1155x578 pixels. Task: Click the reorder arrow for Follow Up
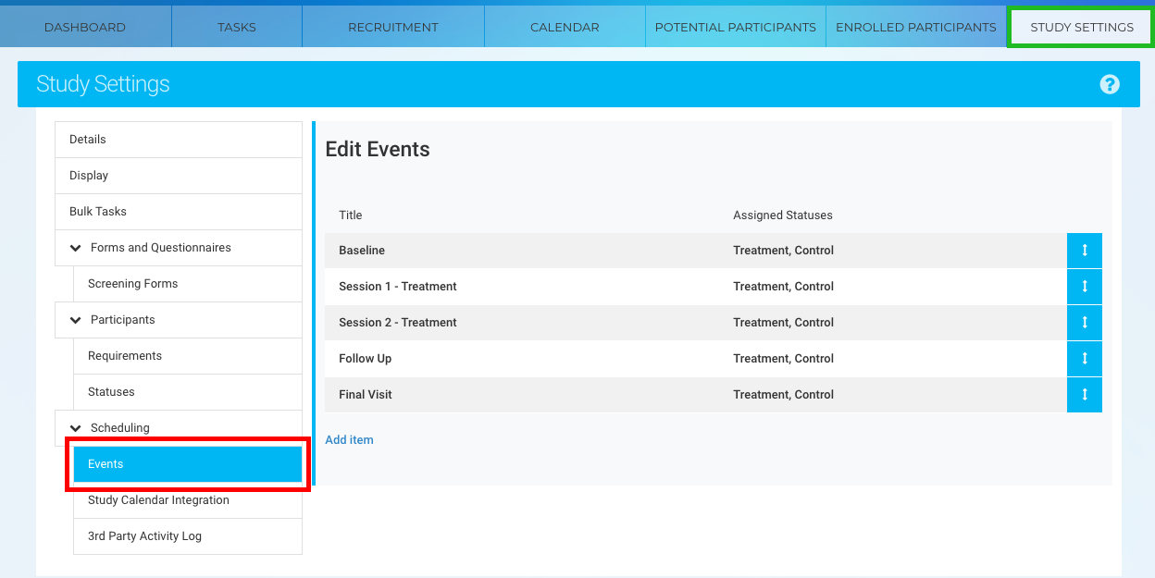[x=1084, y=359]
